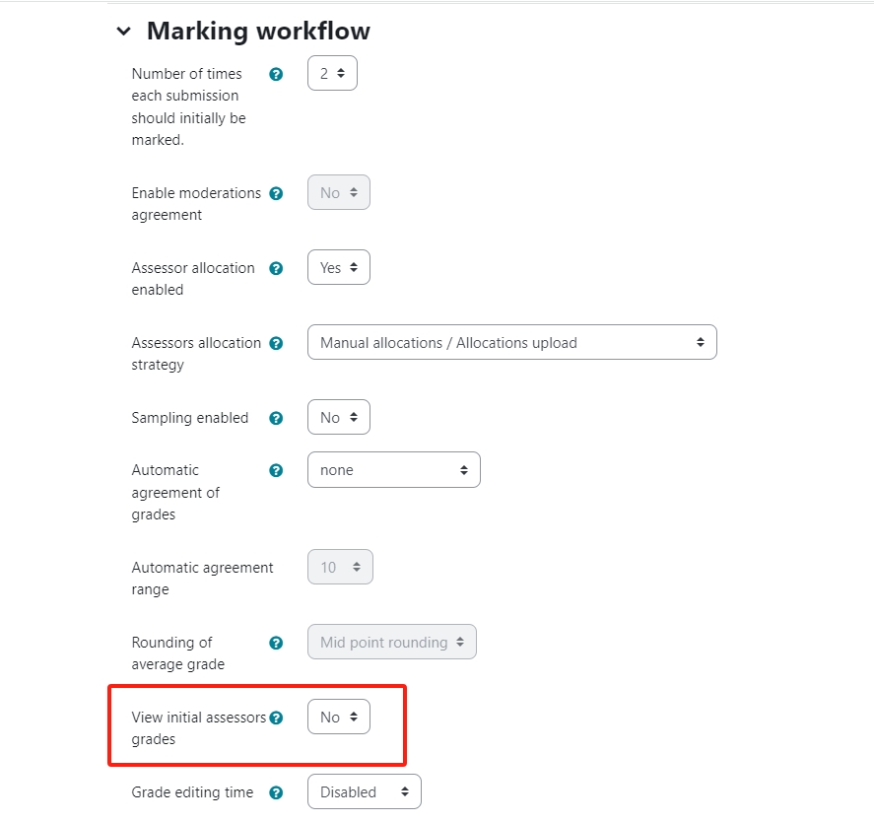The image size is (874, 822).
Task: Show help for Sampling enabled
Action: point(275,417)
